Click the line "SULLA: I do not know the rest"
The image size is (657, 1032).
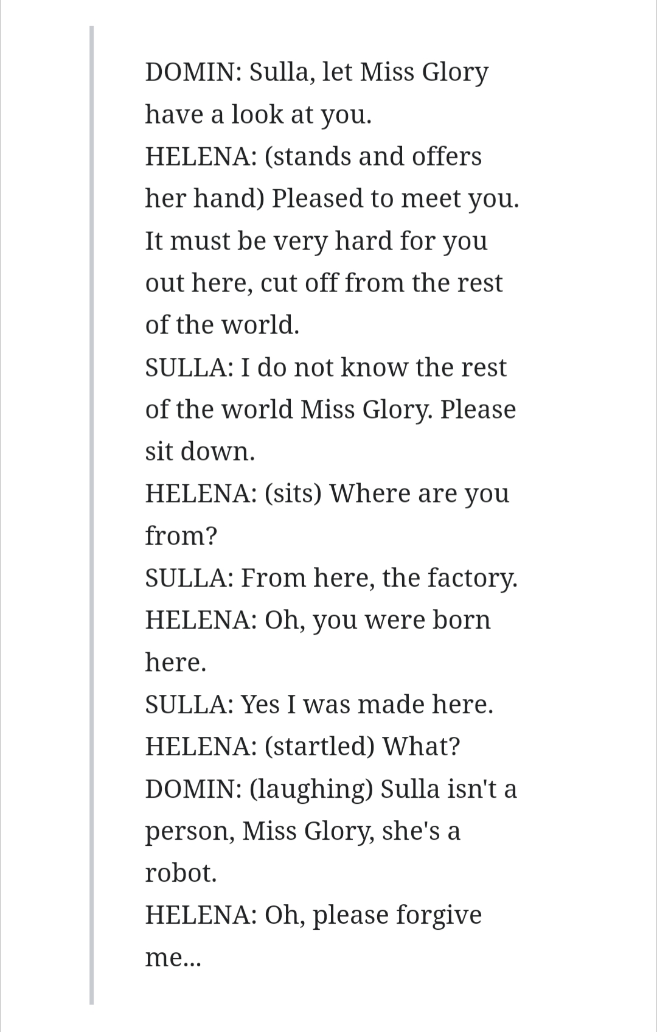(x=325, y=367)
